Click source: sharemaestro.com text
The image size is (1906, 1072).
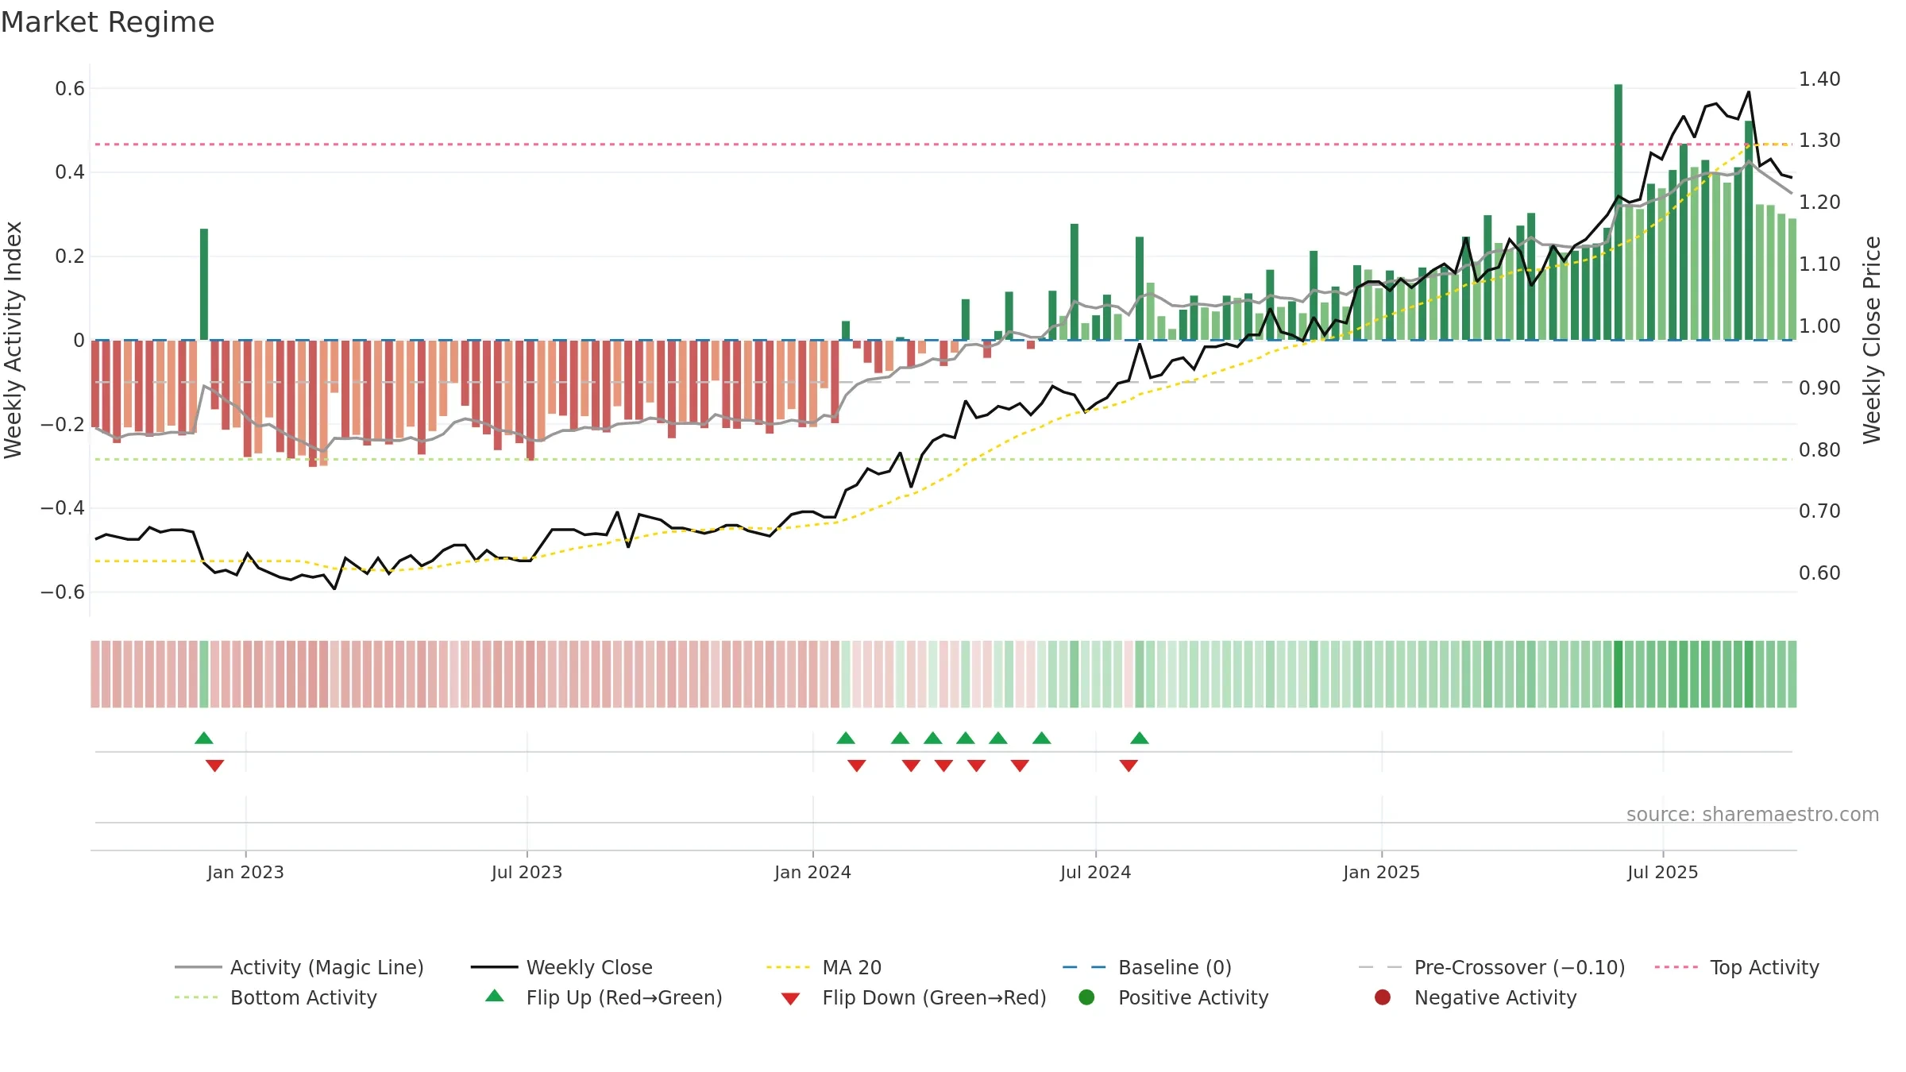[x=1753, y=814]
